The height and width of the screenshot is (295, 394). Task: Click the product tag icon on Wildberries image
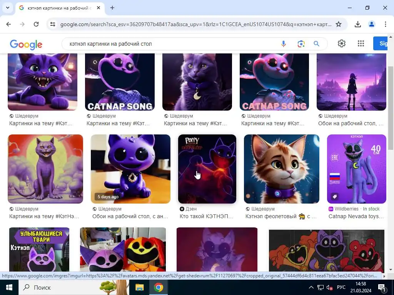[x=335, y=197]
